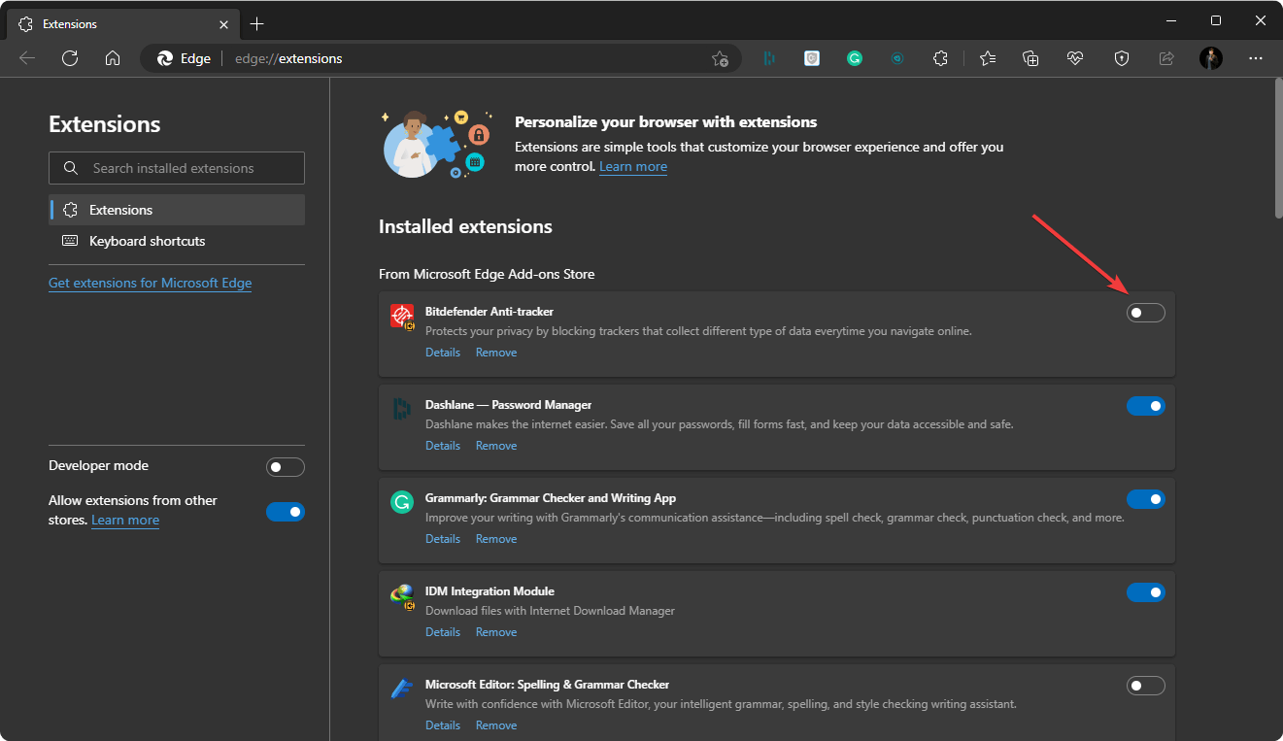Toggle Allow extensions from other stores
Screen dimensions: 1283x741
pos(286,512)
